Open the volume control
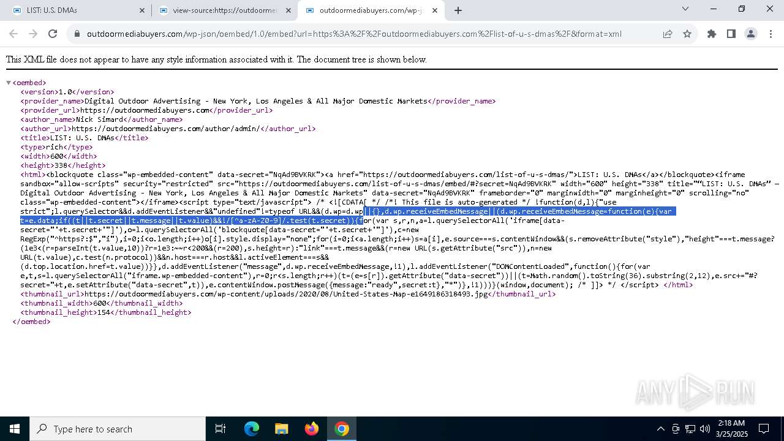 [x=705, y=429]
